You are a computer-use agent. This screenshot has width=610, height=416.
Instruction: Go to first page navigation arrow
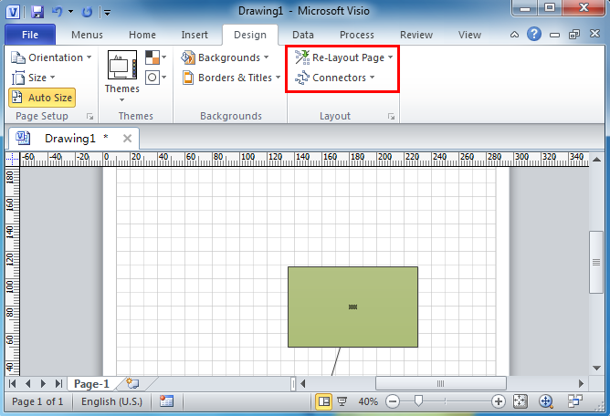point(13,384)
